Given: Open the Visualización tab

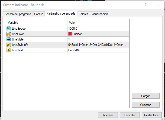Looking at the screenshot, I should tap(99, 14).
